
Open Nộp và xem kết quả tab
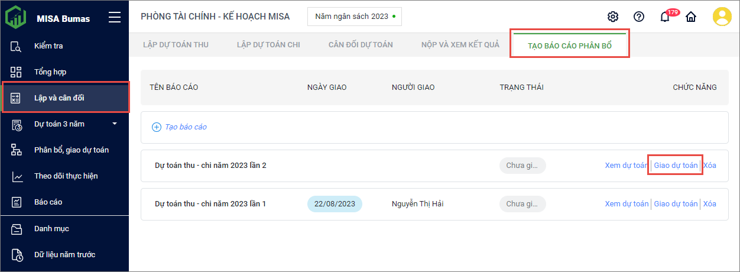460,44
